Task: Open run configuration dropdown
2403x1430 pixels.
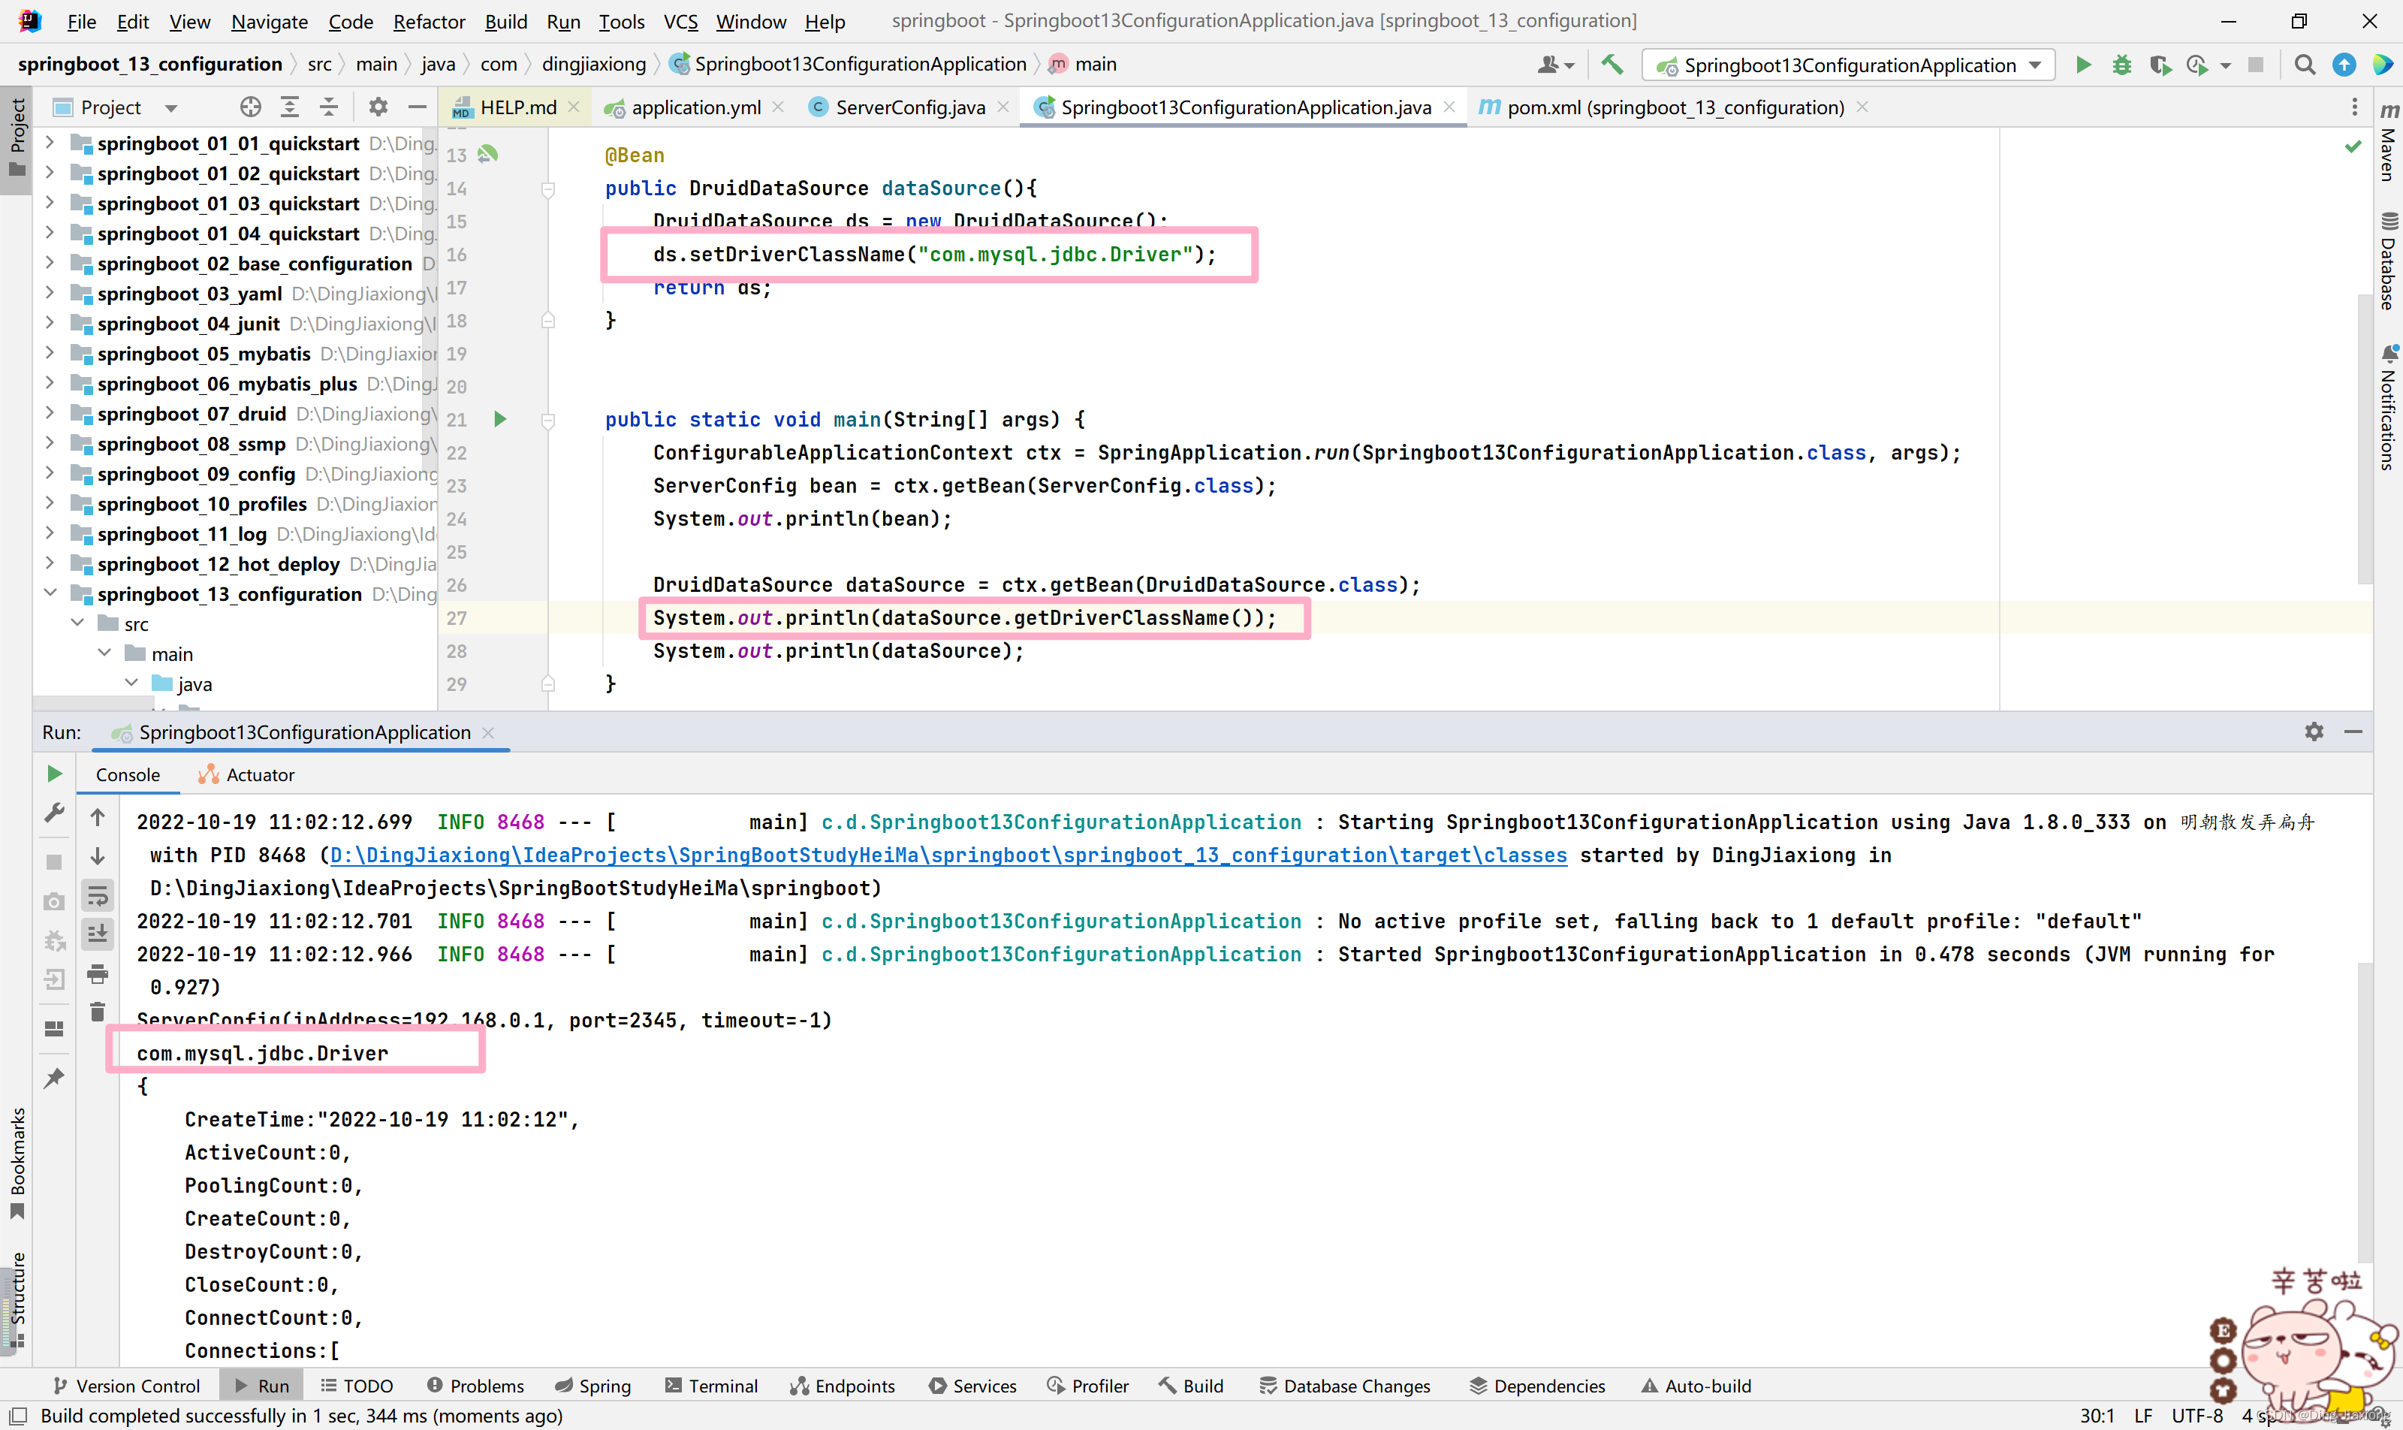Action: (2035, 65)
